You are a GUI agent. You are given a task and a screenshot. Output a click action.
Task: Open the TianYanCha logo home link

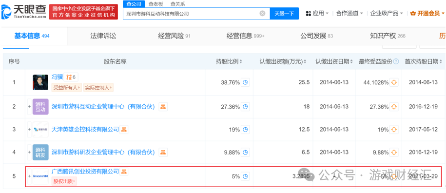[x=23, y=12]
